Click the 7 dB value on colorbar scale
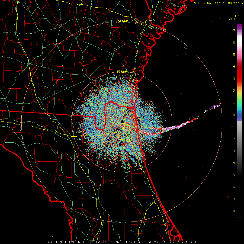Viewport: 244px width, 244px height. (x=234, y=30)
